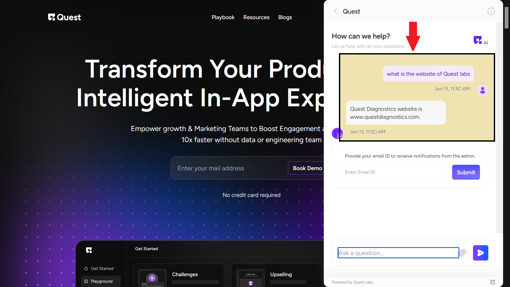Open the info icon in chat header
Screen dimensions: 510x287
pyautogui.click(x=491, y=11)
